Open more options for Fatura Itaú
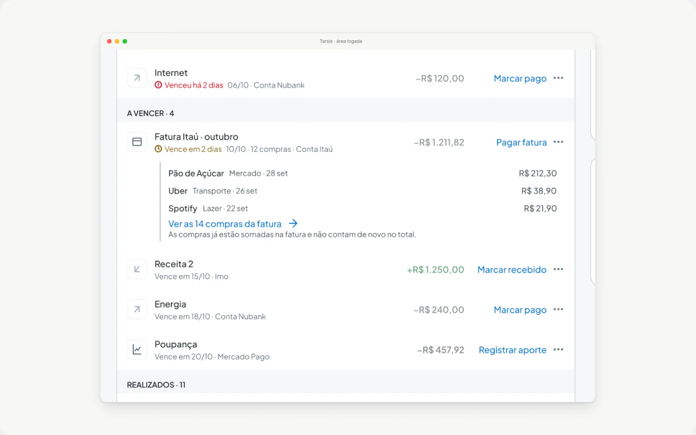 tap(558, 142)
